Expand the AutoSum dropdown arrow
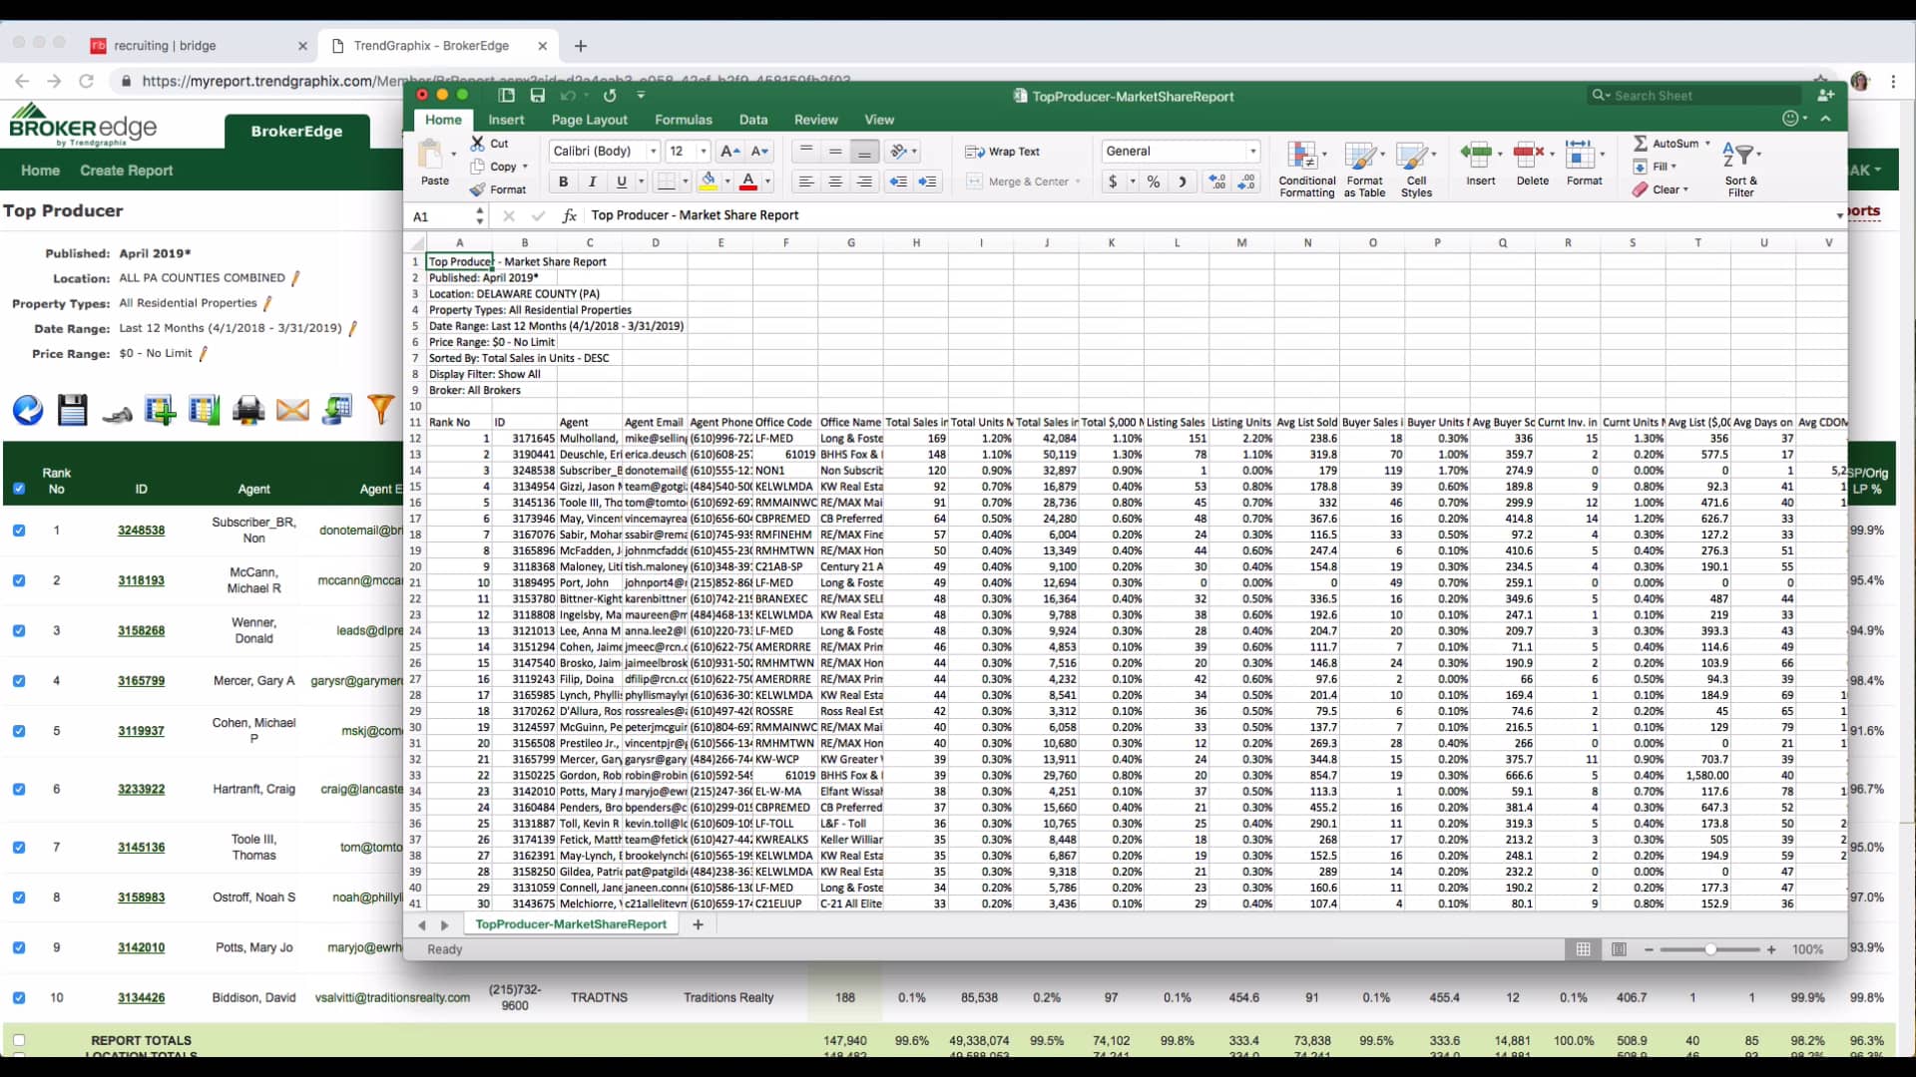The height and width of the screenshot is (1077, 1916). click(1707, 144)
